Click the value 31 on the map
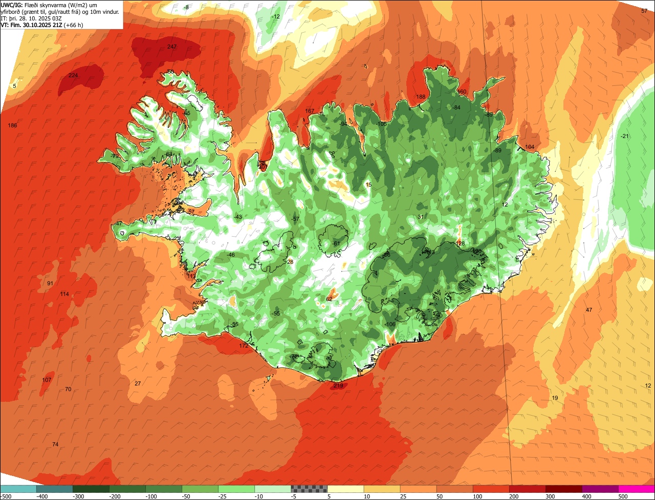 [x=421, y=217]
